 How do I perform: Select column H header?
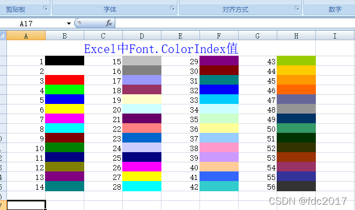tap(297, 35)
